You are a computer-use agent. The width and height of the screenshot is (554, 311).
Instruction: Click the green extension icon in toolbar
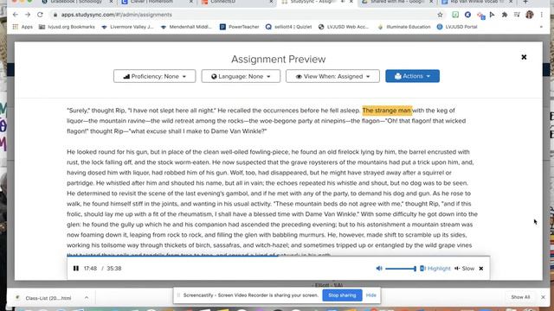(x=455, y=15)
